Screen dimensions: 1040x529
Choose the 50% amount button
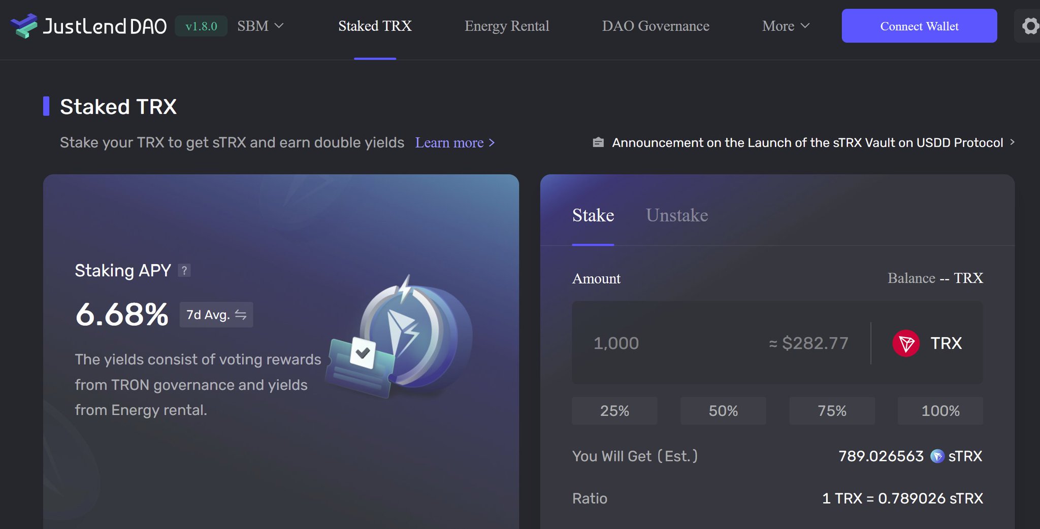[x=723, y=411]
